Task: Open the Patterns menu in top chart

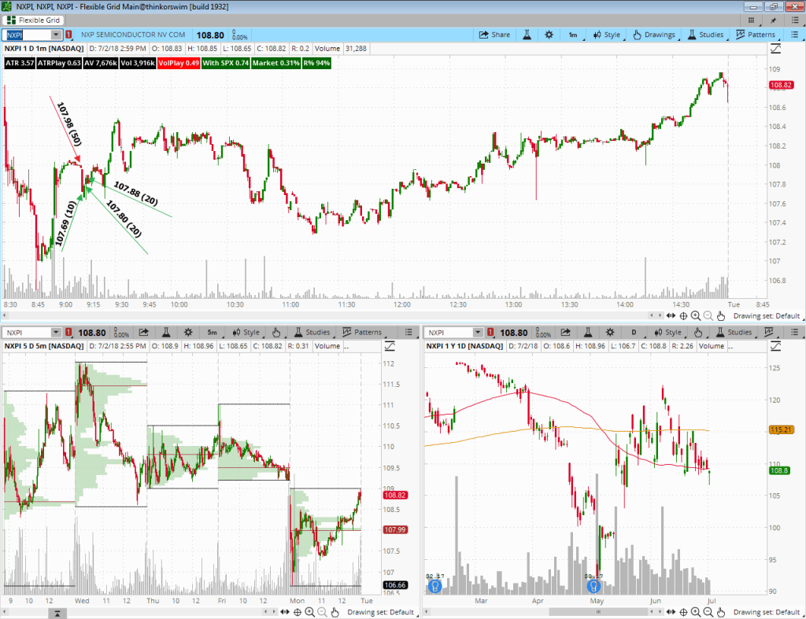Action: pyautogui.click(x=755, y=35)
